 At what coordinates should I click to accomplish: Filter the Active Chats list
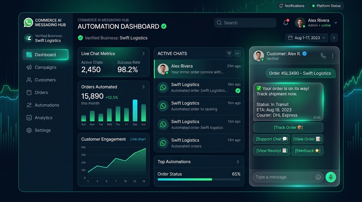click(229, 54)
